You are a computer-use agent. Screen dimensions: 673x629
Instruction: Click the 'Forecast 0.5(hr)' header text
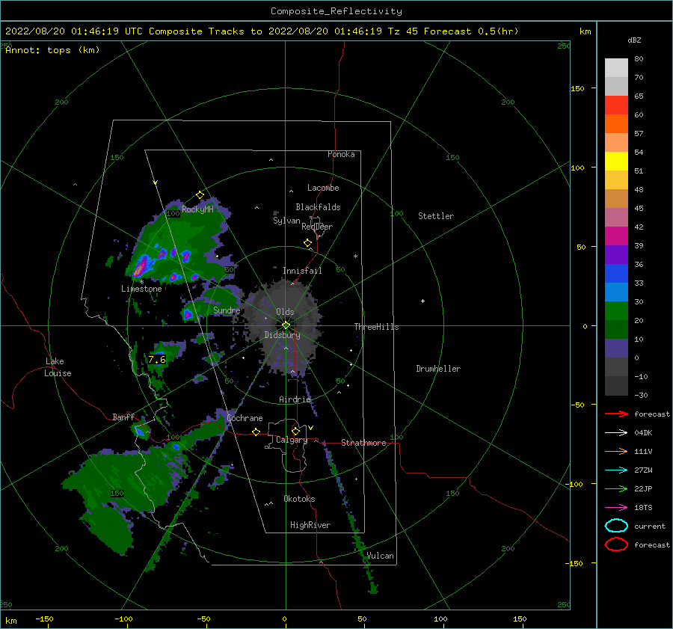[471, 31]
